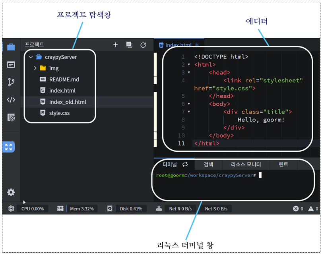Fold the html tag at line 2
The width and height of the screenshot is (322, 255).
pos(189,65)
